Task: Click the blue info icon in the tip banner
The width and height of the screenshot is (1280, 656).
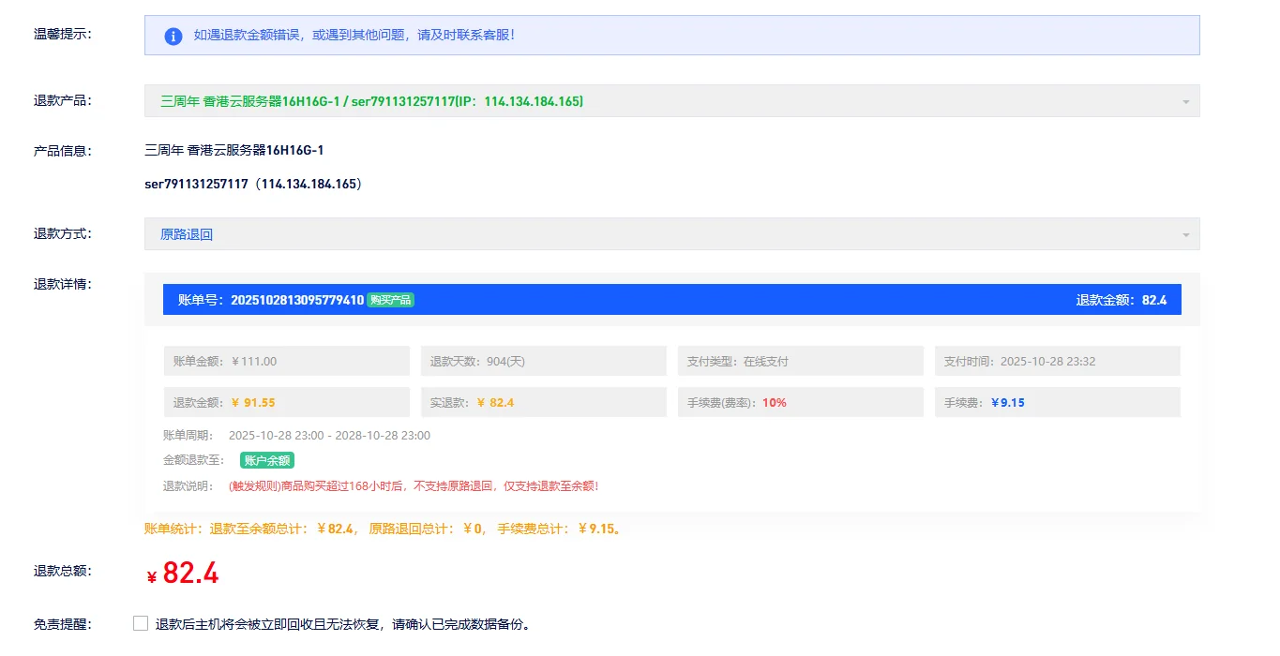Action: point(173,36)
